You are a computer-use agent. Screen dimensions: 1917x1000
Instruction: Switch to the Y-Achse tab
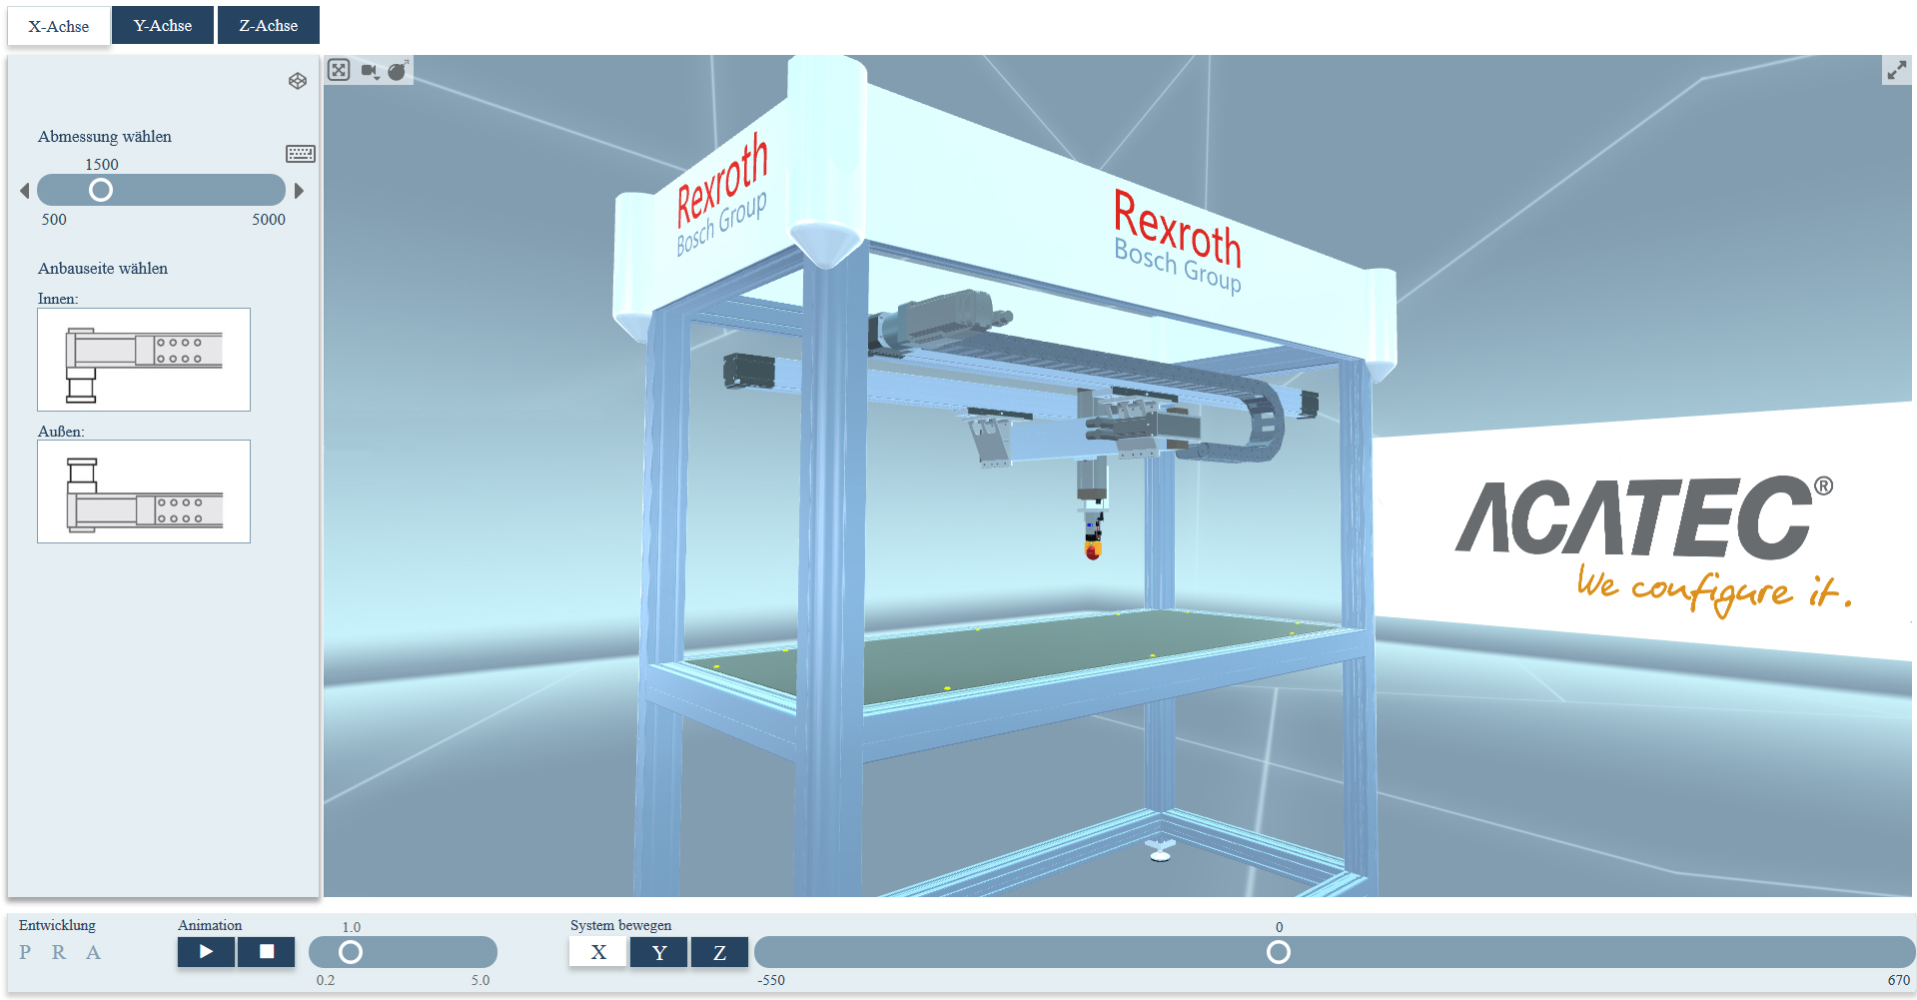click(163, 25)
